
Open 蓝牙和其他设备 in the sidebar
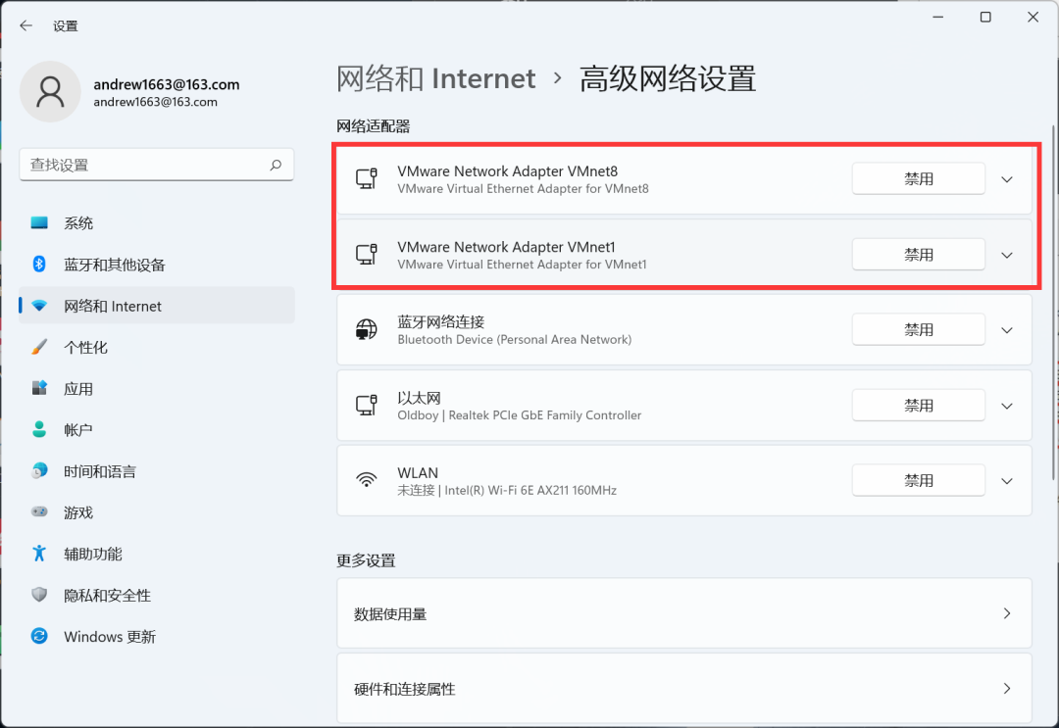click(x=114, y=265)
